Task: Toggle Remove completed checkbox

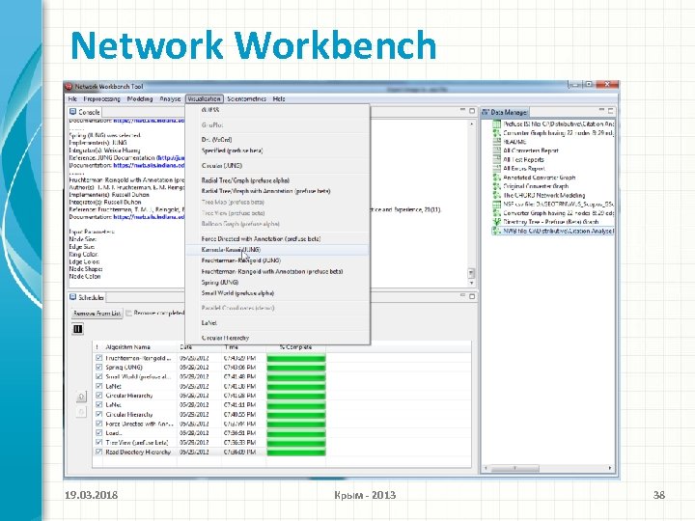Action: 129,314
